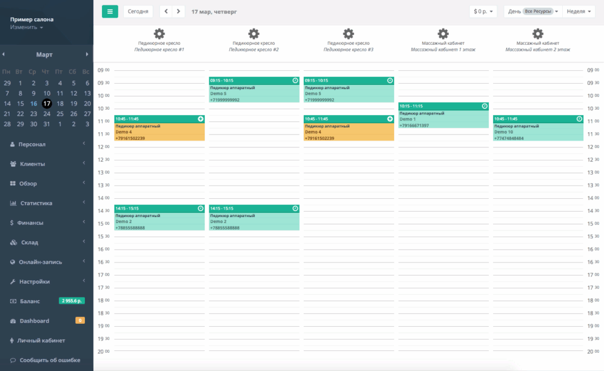Image resolution: width=604 pixels, height=371 pixels.
Task: Click the gear icon for Педикюрное кресло #3
Action: coord(349,34)
